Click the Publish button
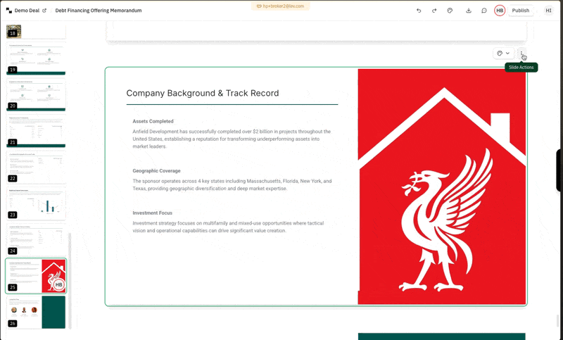The width and height of the screenshot is (563, 340). (x=521, y=11)
